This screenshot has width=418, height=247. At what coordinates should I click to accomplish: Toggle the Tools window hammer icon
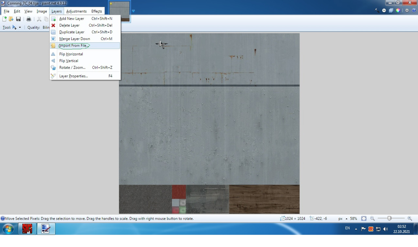click(377, 10)
